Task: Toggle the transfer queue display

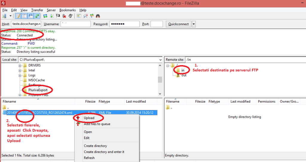Action: coord(37,16)
